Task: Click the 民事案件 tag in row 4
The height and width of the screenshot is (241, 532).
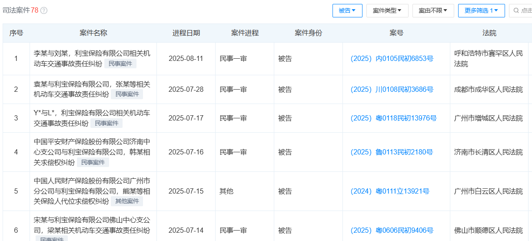Action: click(93, 162)
